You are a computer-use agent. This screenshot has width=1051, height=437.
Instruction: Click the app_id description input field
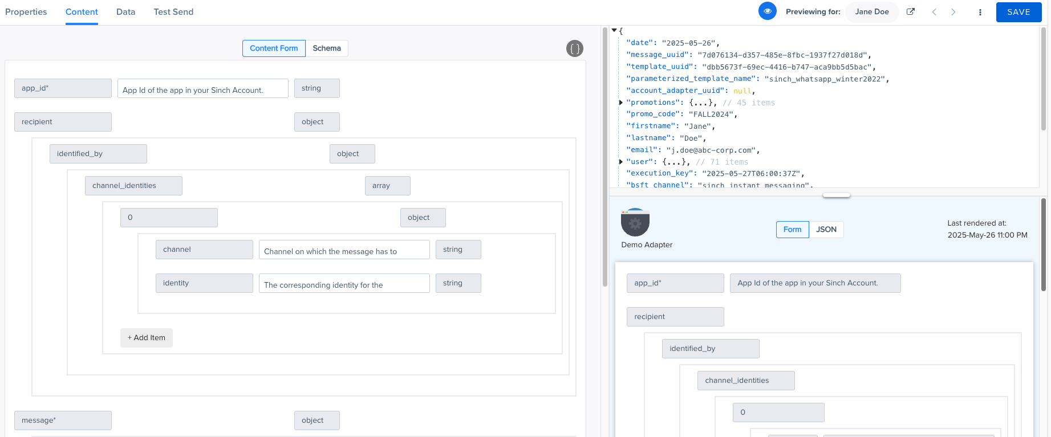click(202, 89)
